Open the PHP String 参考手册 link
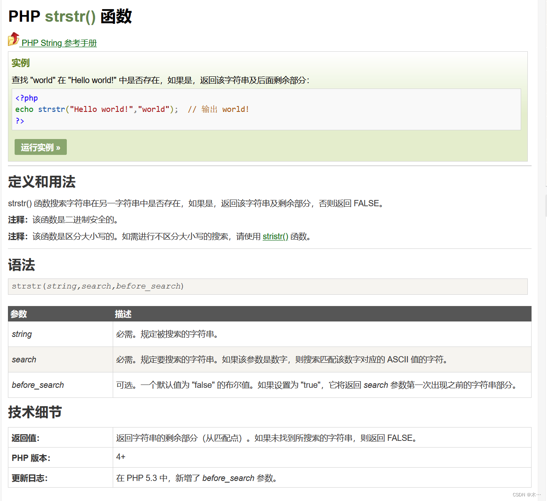 tap(58, 43)
